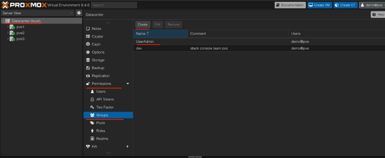The height and width of the screenshot is (158, 385).
Task: Expand the pve1 node arrow
Action: [x=8, y=27]
